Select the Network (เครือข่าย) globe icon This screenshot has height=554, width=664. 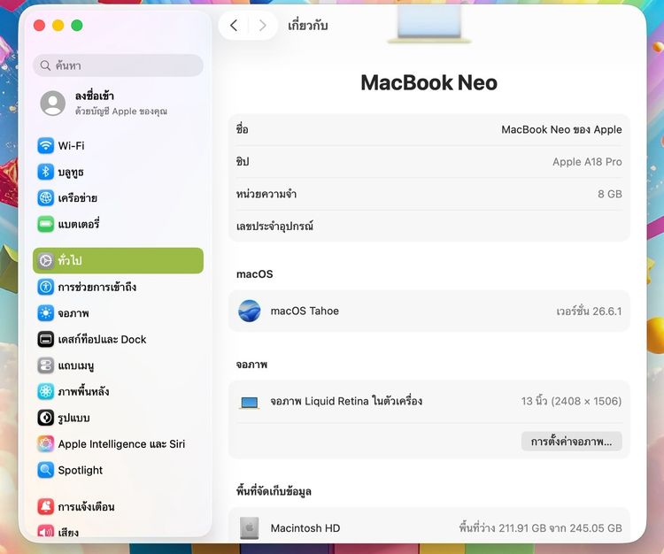(45, 197)
